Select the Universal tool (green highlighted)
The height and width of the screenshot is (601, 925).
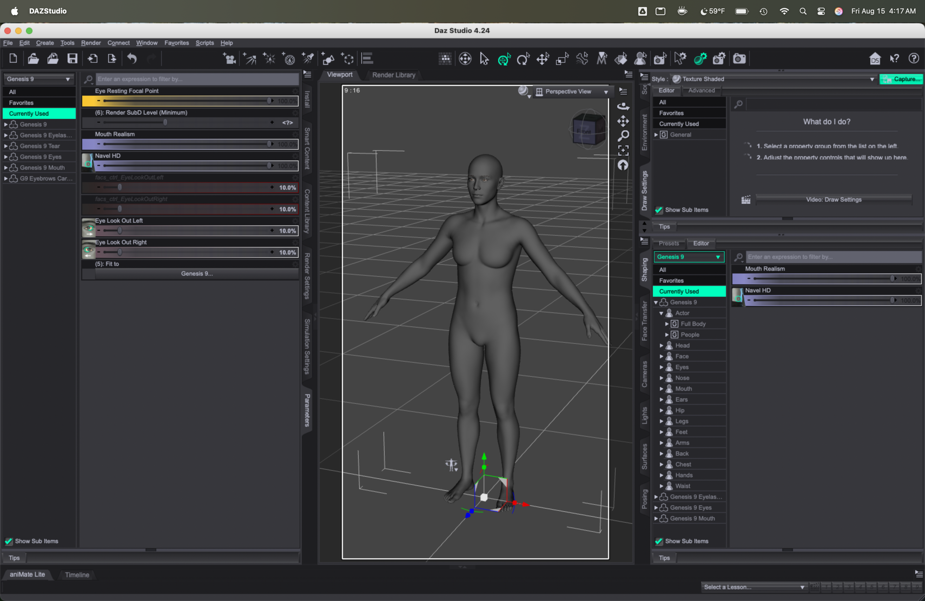[x=504, y=59]
